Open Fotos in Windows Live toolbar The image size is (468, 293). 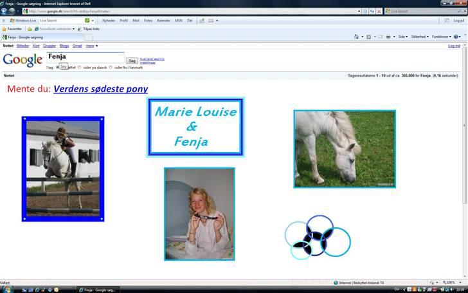coord(148,21)
